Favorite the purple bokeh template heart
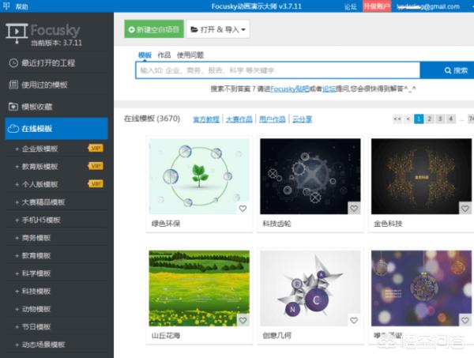 (465, 320)
